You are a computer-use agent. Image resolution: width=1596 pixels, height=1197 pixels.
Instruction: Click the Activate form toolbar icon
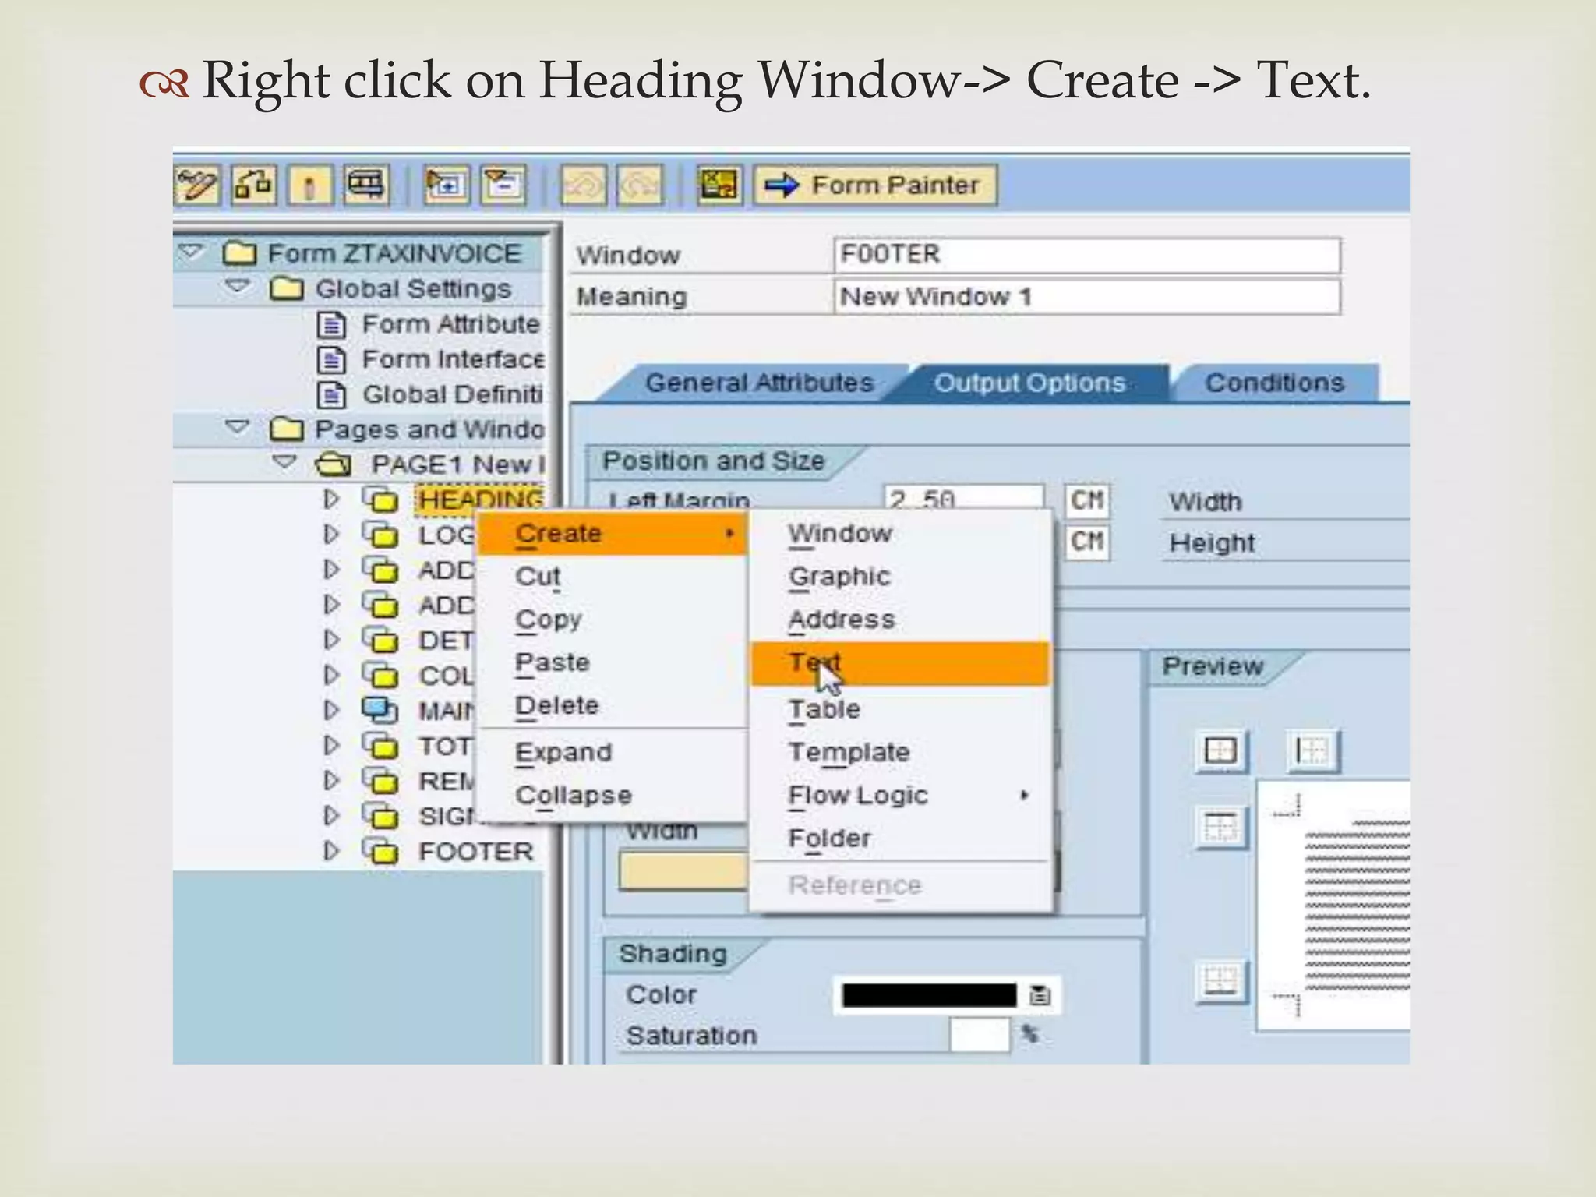point(310,185)
